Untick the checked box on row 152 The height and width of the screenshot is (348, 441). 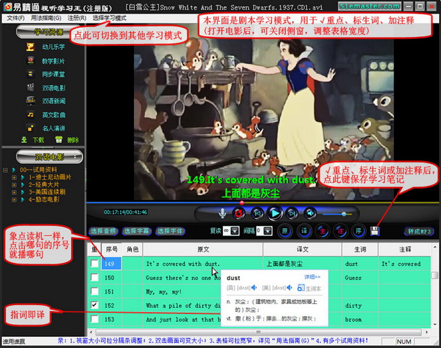(94, 305)
